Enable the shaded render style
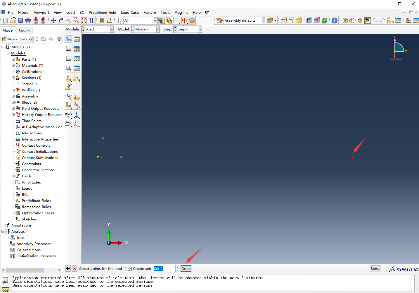 click(x=299, y=20)
